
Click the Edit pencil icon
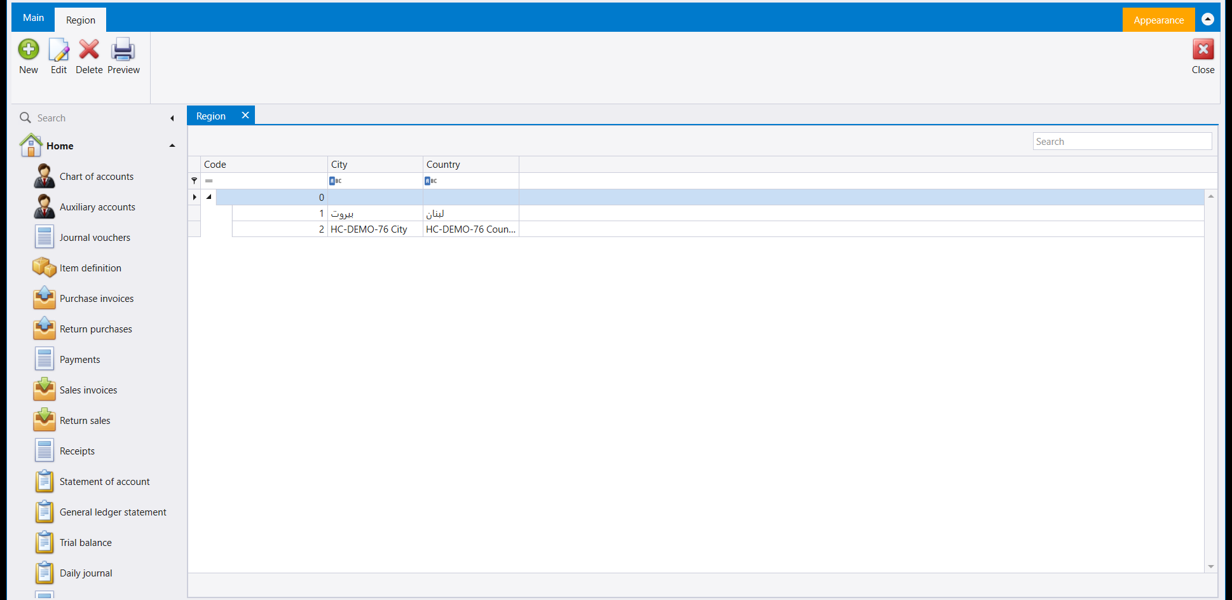pyautogui.click(x=58, y=50)
